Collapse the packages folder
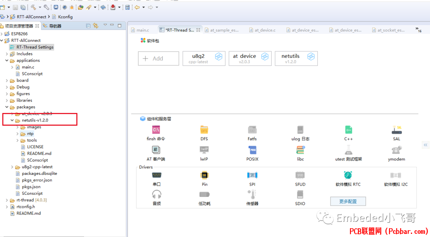The height and width of the screenshot is (237, 430). (7, 107)
